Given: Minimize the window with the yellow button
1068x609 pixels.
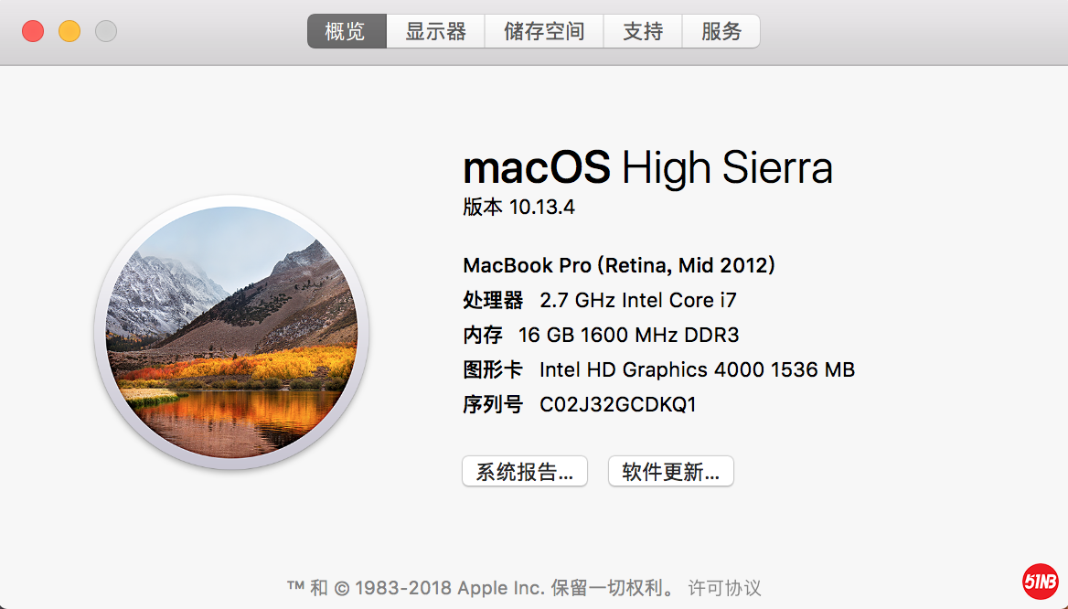Looking at the screenshot, I should click(69, 31).
